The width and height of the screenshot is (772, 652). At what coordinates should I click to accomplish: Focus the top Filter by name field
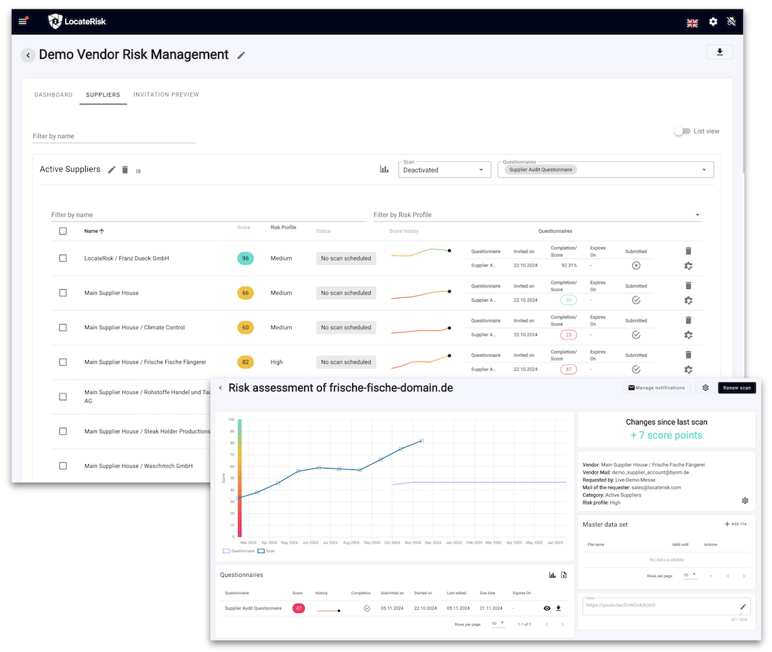point(114,136)
